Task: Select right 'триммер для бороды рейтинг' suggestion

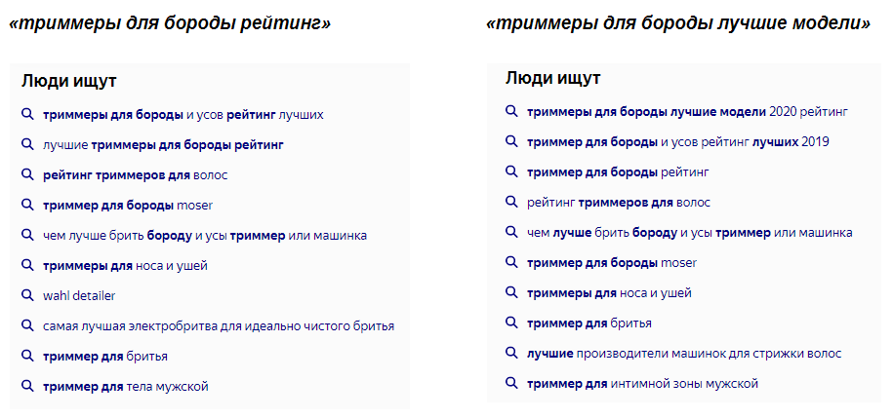Action: [618, 171]
